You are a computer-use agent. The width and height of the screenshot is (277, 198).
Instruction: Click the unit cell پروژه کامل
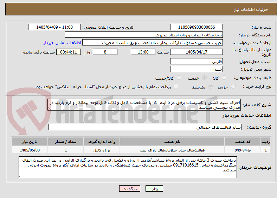point(102,150)
